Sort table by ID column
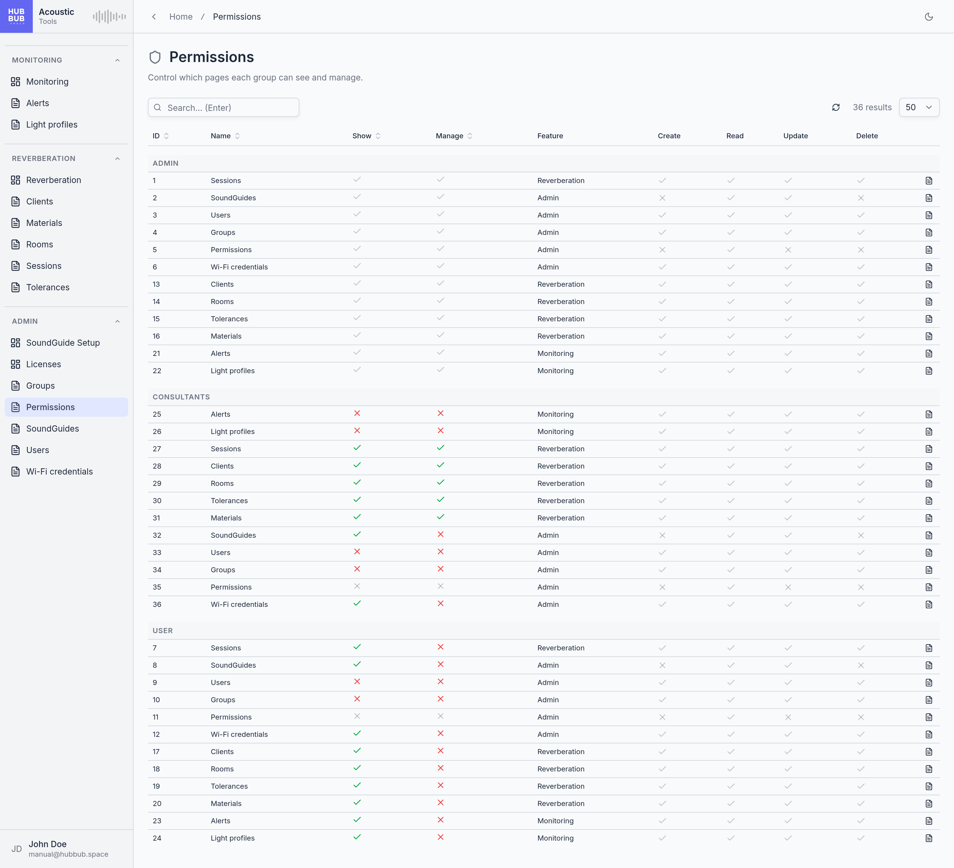This screenshot has width=954, height=868. (160, 136)
